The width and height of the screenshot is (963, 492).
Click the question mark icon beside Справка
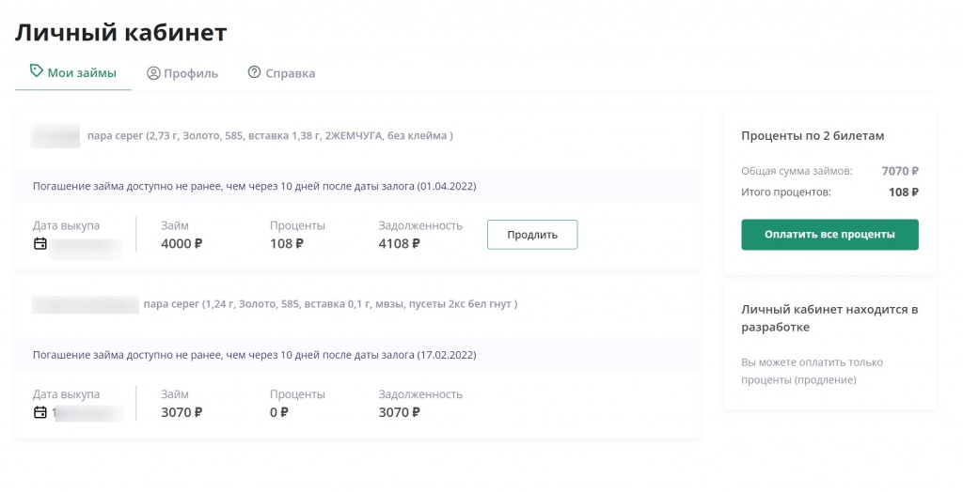click(x=254, y=72)
